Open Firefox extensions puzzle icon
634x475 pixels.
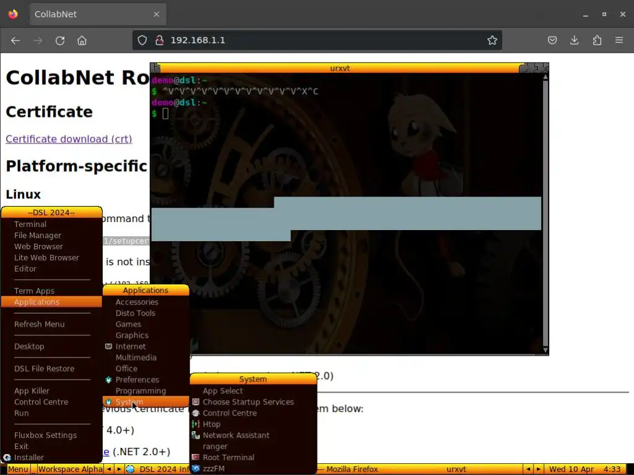[597, 40]
